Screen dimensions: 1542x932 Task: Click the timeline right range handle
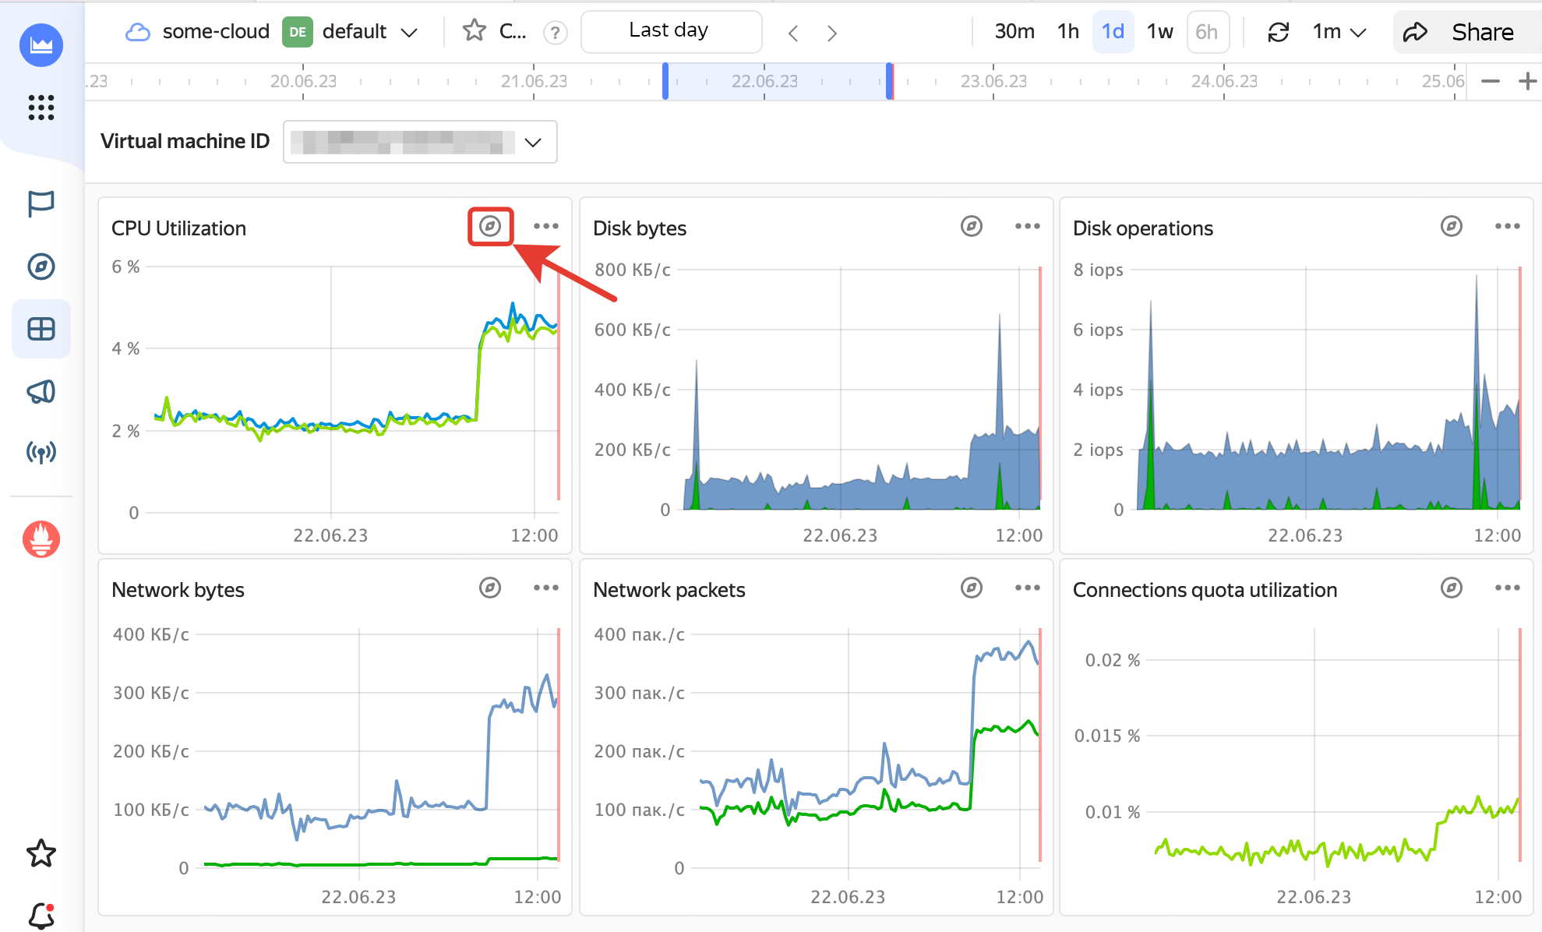click(x=889, y=81)
